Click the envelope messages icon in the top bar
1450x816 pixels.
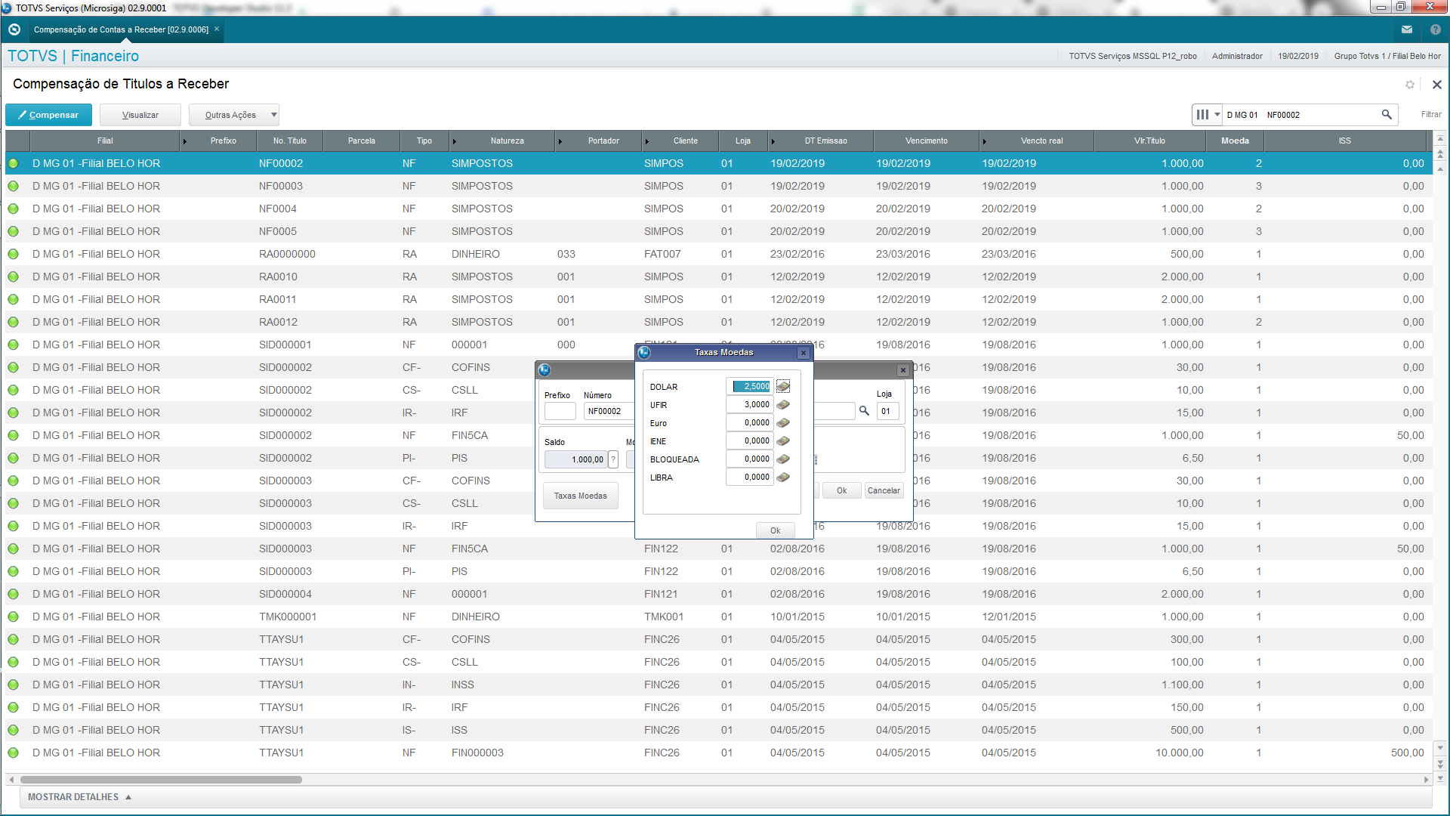pyautogui.click(x=1406, y=29)
